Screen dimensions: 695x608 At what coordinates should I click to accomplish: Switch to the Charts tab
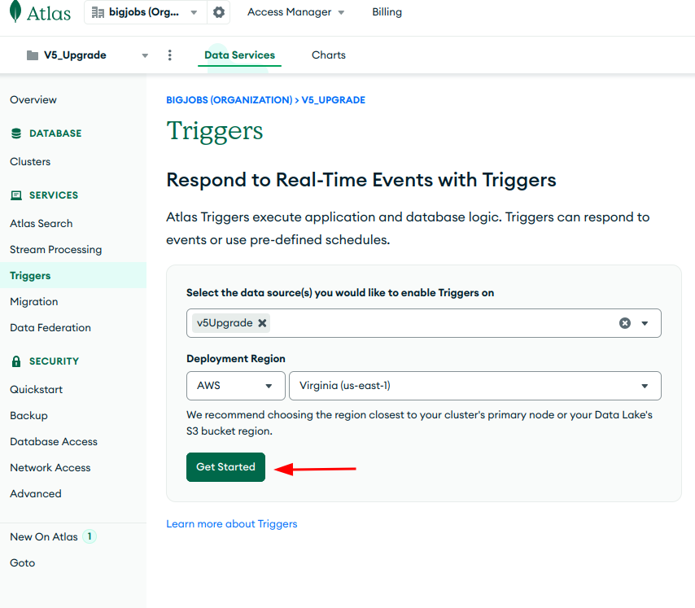pos(329,55)
